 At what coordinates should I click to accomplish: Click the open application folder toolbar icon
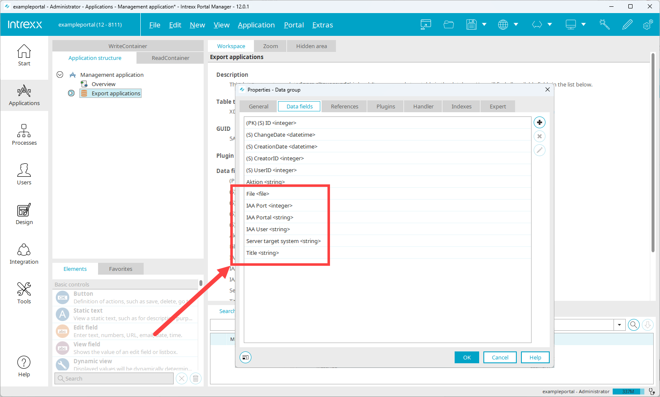449,25
